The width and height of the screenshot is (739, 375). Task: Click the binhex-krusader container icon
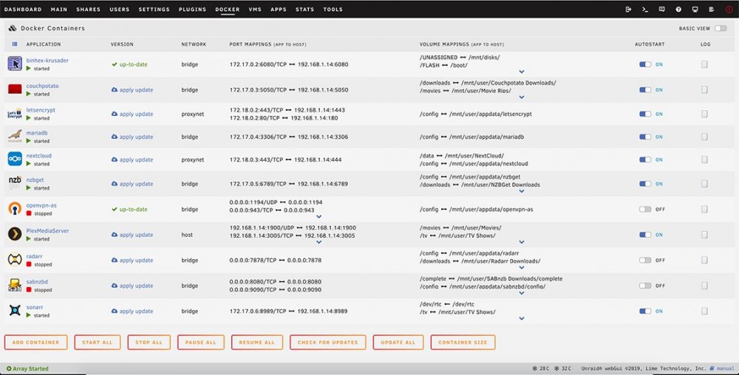click(x=15, y=63)
